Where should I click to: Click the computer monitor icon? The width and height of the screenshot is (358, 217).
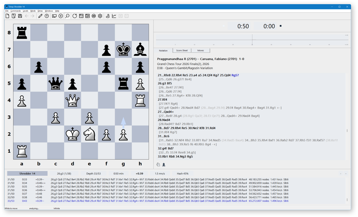click(x=54, y=16)
